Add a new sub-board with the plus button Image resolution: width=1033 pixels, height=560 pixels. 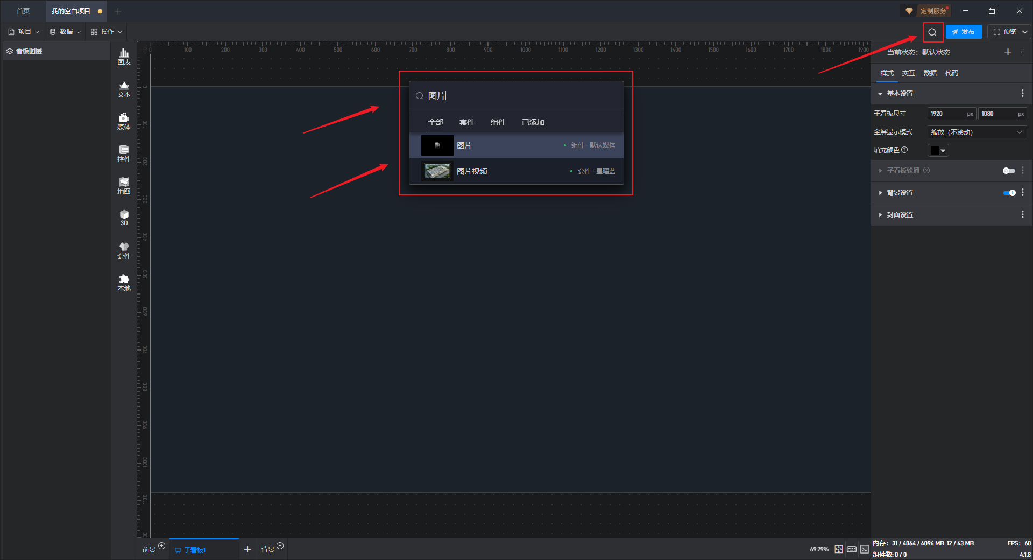click(x=247, y=549)
